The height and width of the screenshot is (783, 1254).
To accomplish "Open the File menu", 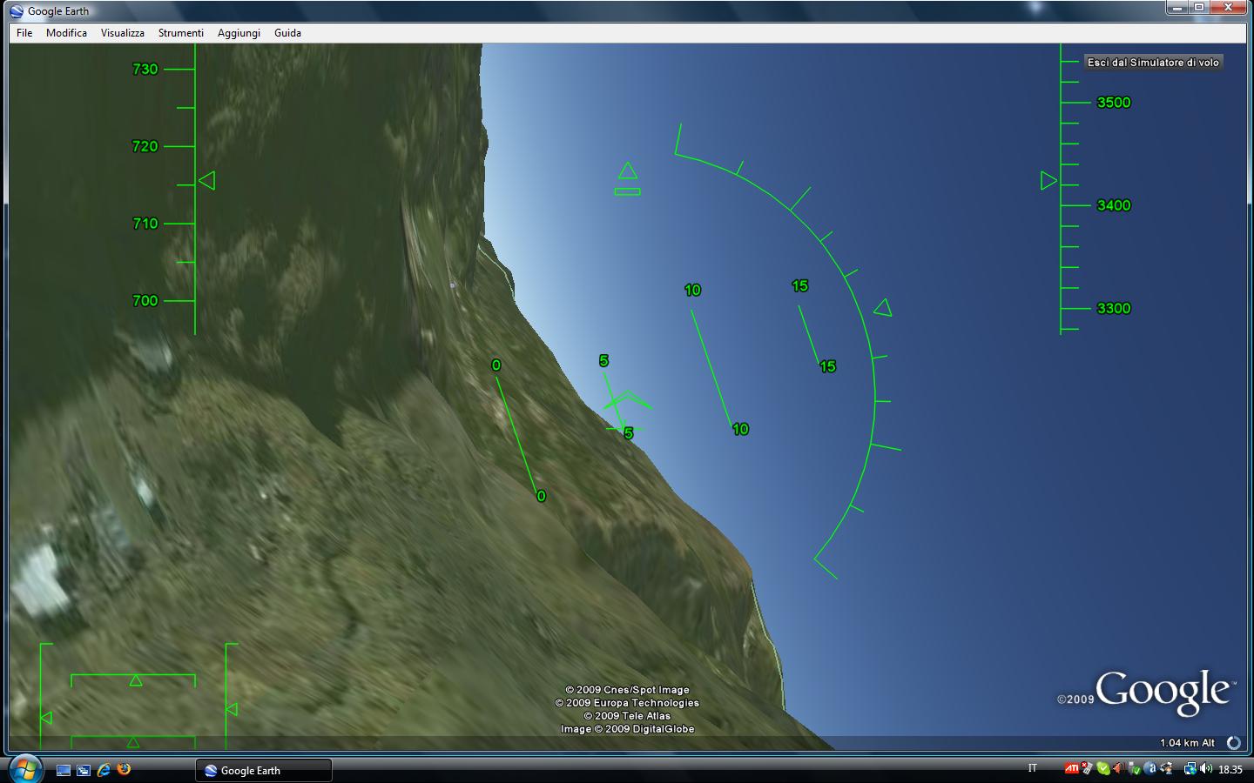I will pos(24,33).
